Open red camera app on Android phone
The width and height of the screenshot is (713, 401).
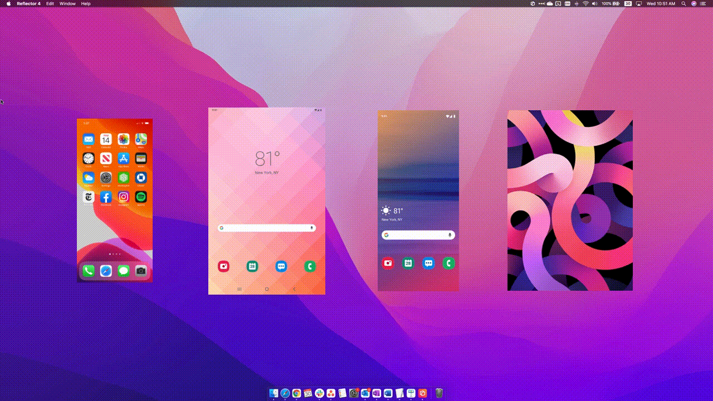(388, 263)
